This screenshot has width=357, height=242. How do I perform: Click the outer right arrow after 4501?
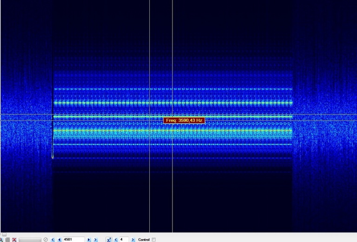[x=96, y=240]
